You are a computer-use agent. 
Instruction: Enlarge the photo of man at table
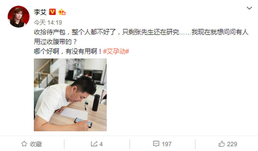coord(70,95)
